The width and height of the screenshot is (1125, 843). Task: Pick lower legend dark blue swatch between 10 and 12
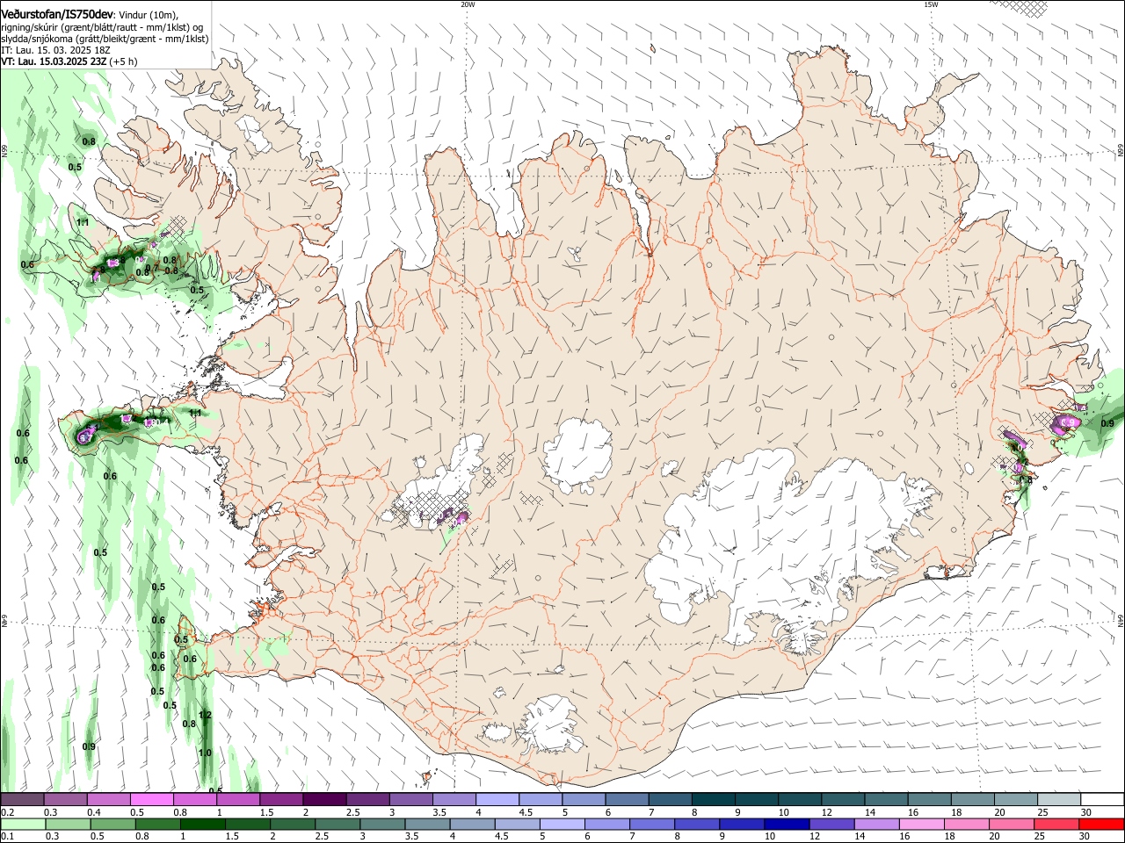(x=785, y=824)
